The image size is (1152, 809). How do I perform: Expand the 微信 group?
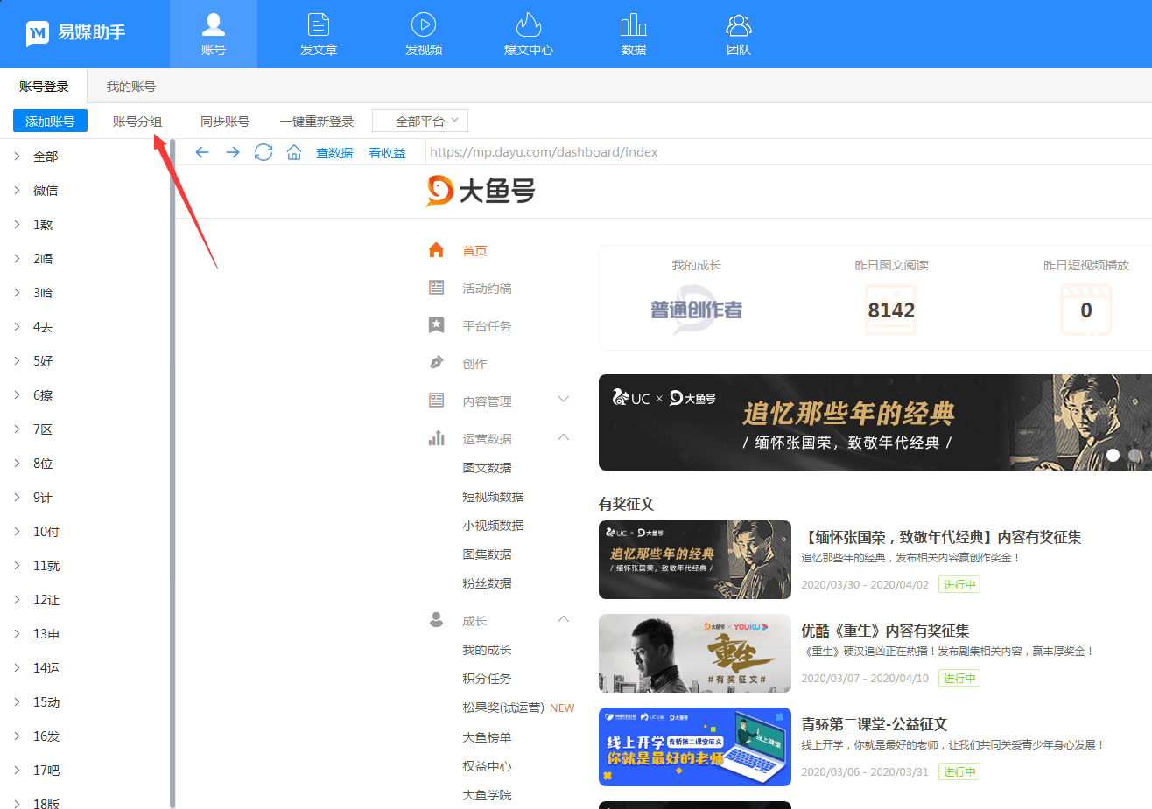(17, 191)
